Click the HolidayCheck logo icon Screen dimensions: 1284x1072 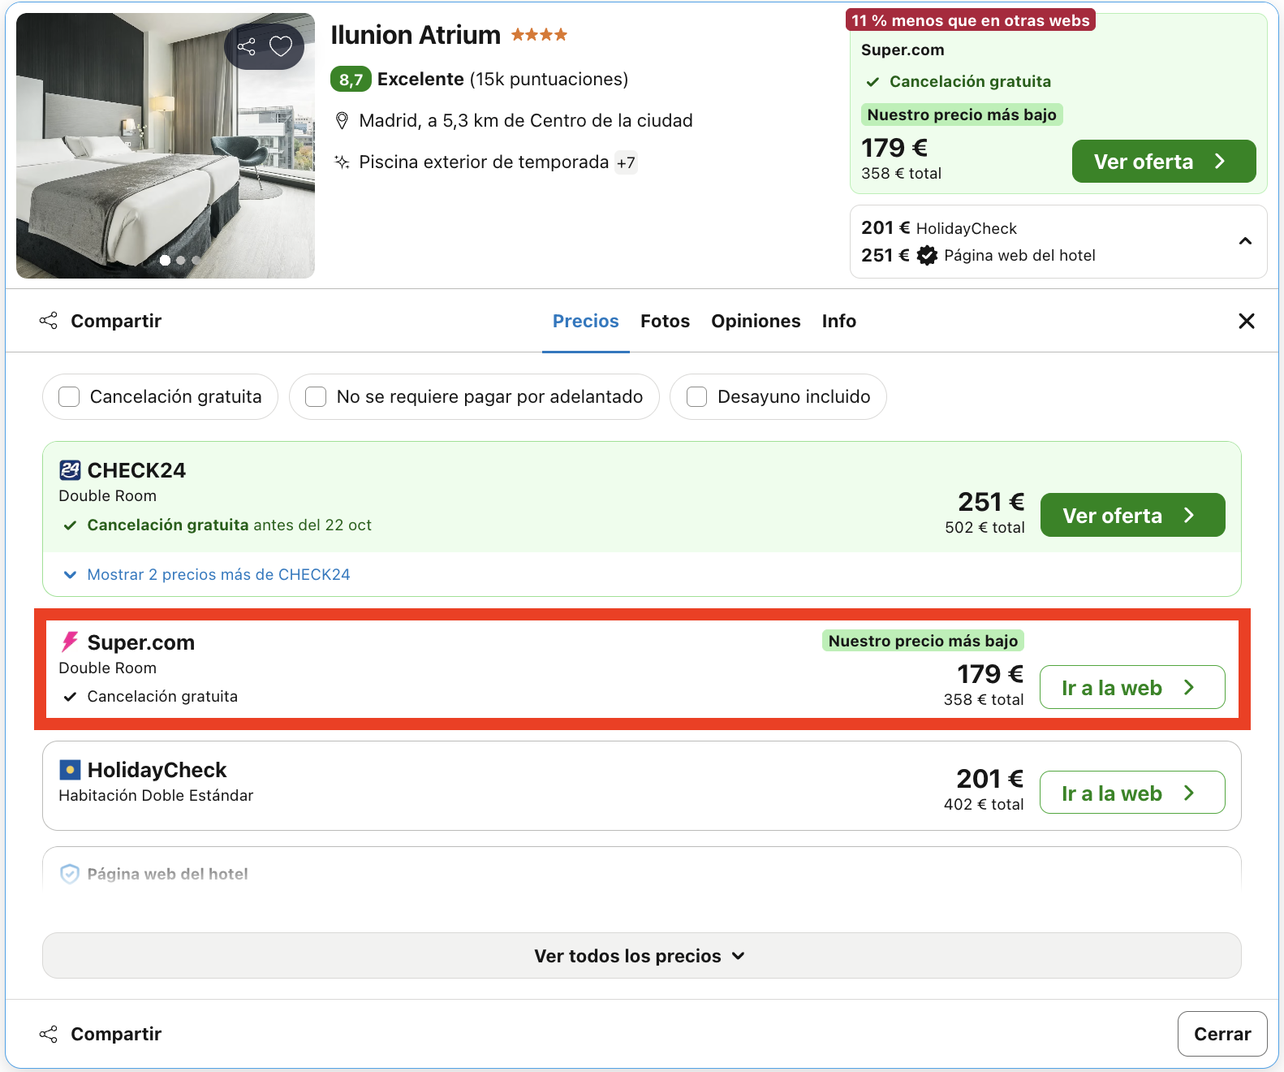tap(70, 769)
